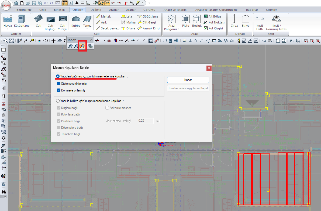Click the Mesnetleme uzaklığı input field
The image size is (321, 211).
146,121
